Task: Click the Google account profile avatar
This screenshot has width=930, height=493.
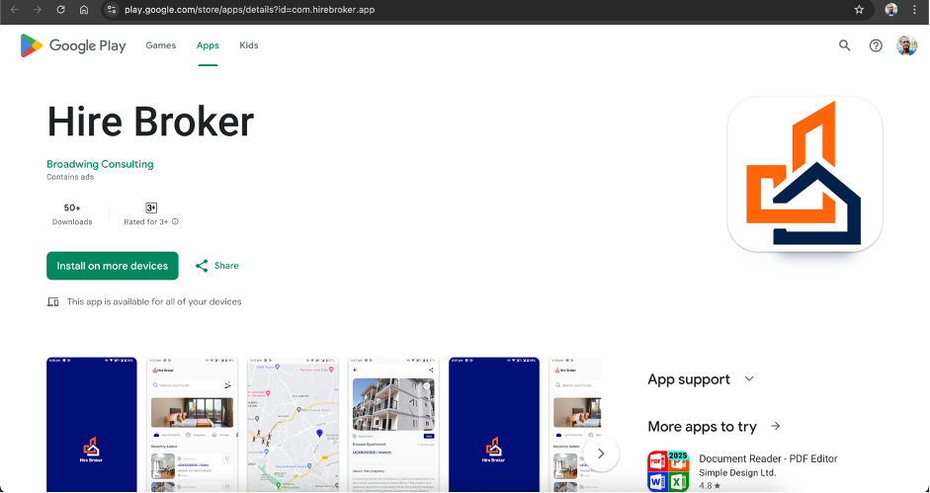Action: pos(906,45)
